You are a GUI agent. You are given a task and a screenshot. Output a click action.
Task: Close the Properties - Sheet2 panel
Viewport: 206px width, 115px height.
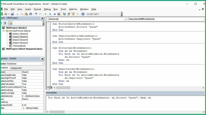pos(42,59)
